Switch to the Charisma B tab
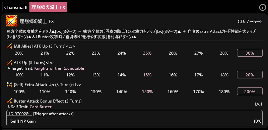Image resolution: width=268 pixels, height=130 pixels. [x=16, y=7]
